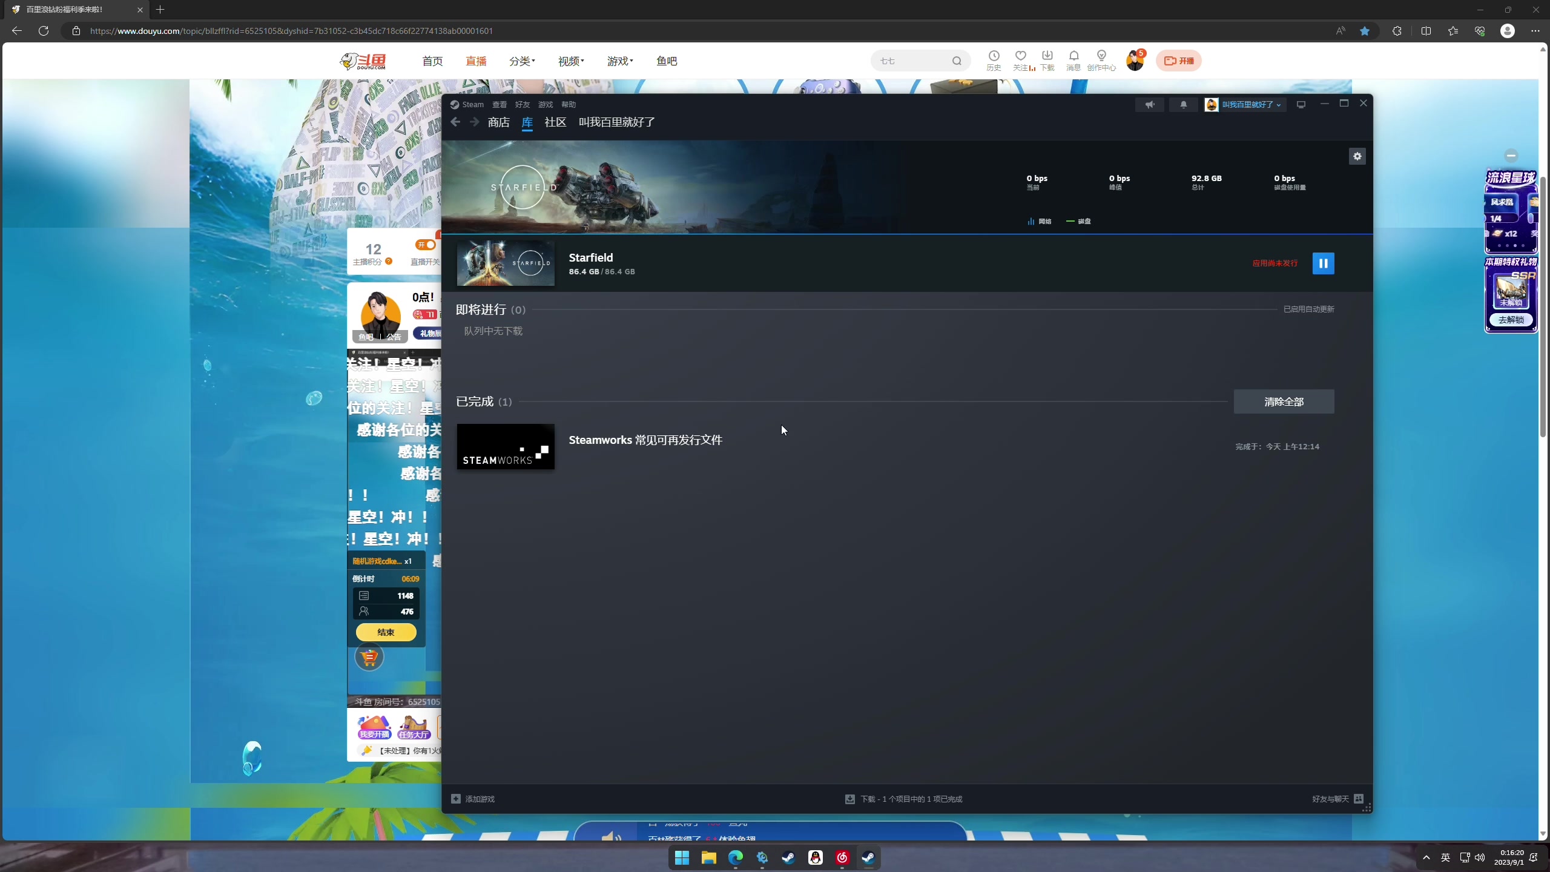
Task: Click the Starfield title in downloads list
Action: click(x=591, y=258)
